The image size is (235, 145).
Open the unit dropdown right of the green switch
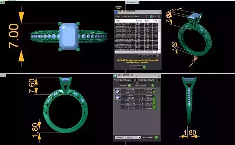156,16
